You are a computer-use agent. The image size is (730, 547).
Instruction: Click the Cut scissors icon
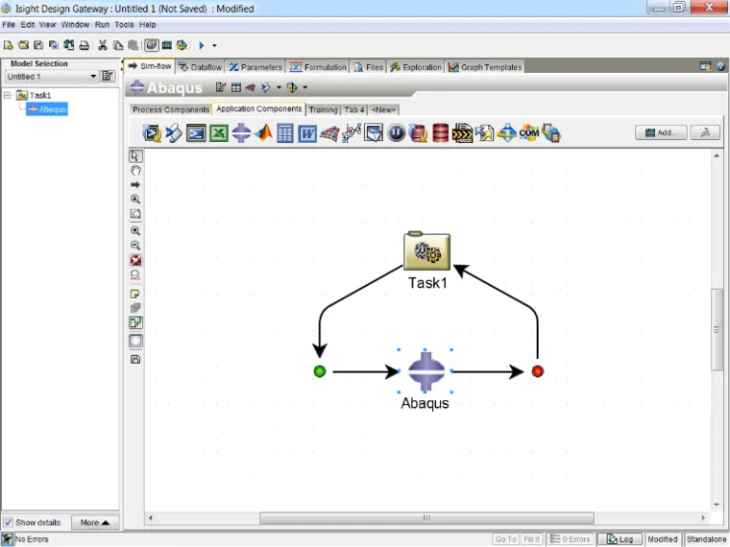[103, 45]
